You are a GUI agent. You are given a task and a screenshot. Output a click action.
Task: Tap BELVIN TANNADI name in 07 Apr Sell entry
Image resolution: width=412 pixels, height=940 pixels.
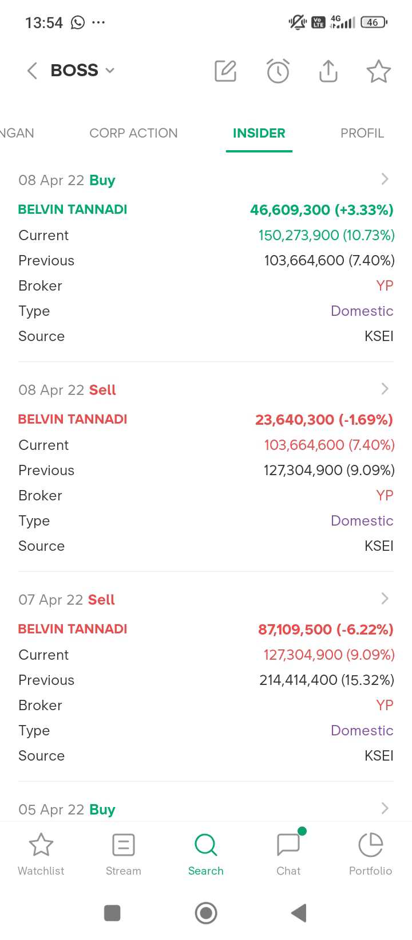point(73,629)
